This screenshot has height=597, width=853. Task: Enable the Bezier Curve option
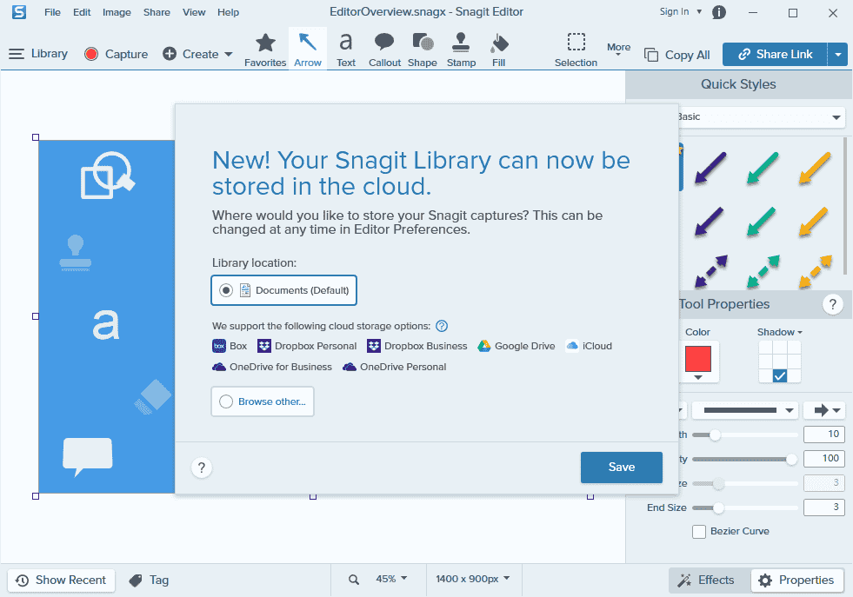pos(699,531)
